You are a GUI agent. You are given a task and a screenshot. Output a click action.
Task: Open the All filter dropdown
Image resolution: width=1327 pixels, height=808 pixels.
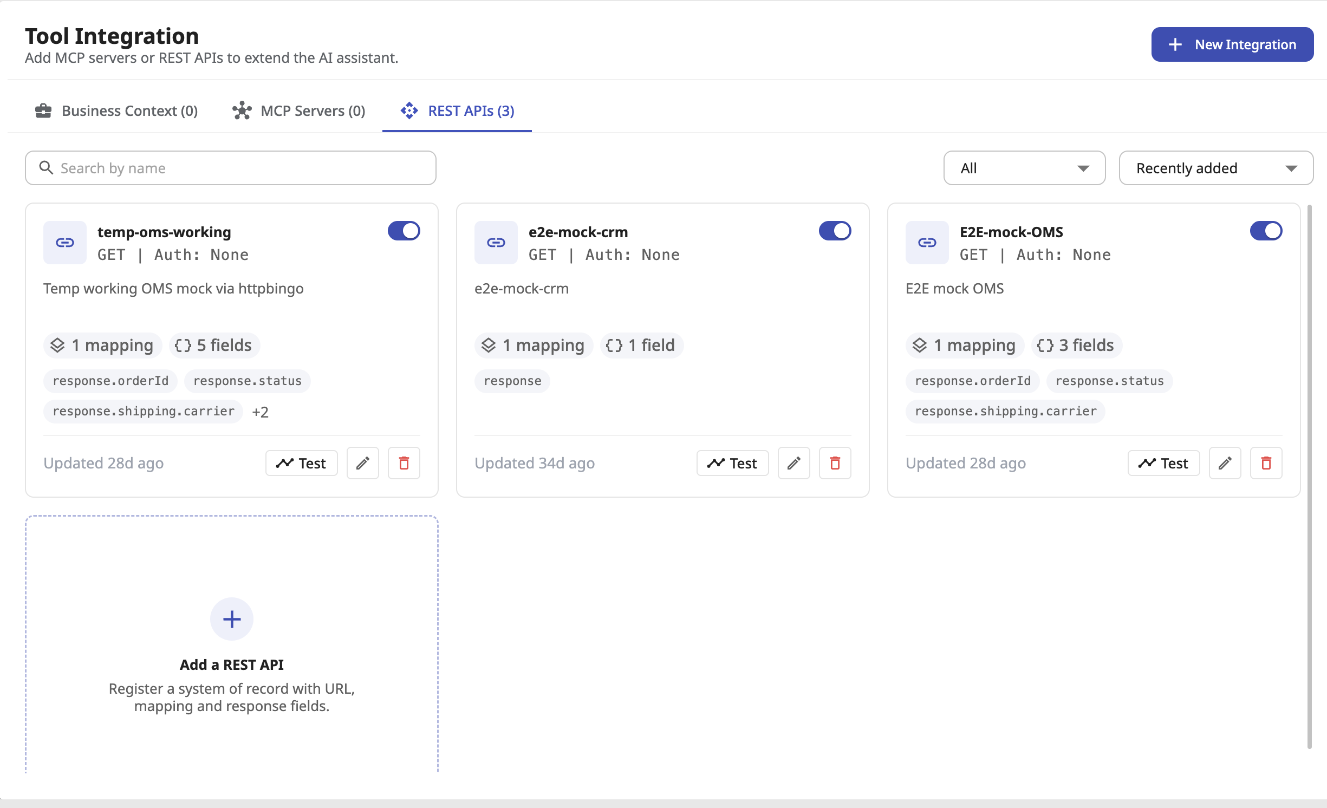[1025, 168]
